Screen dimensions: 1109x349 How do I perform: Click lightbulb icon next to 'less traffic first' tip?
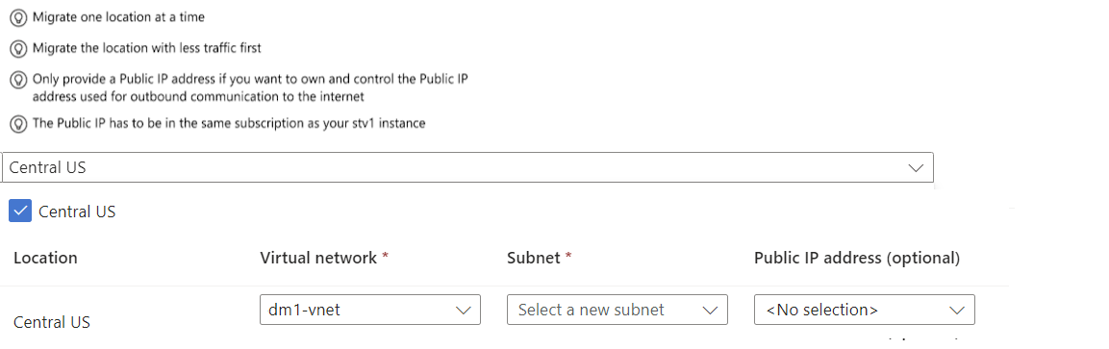coord(17,49)
